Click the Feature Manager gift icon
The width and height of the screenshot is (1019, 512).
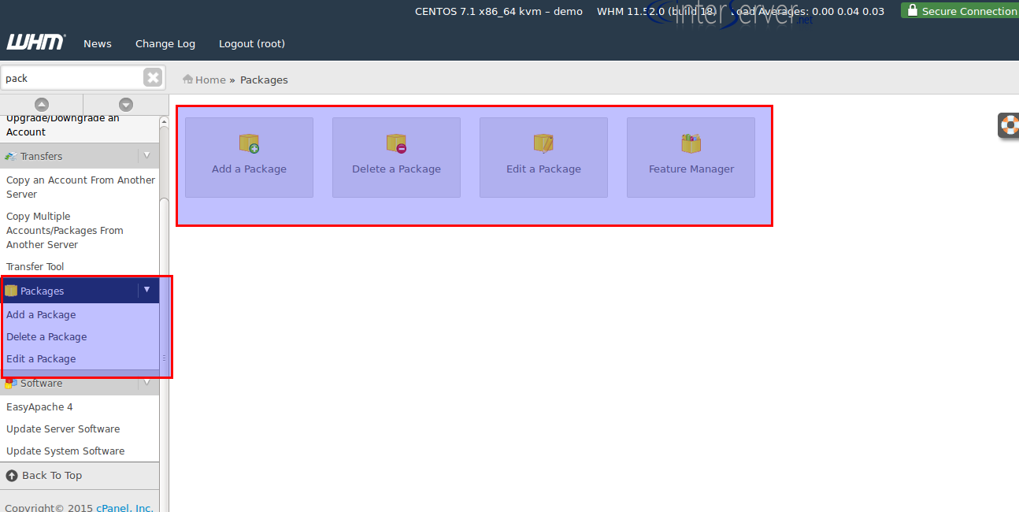point(691,143)
